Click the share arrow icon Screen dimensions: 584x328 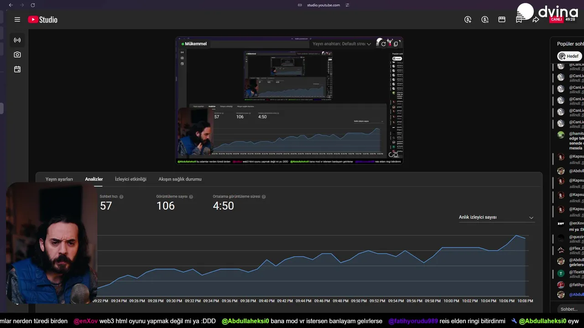point(536,20)
